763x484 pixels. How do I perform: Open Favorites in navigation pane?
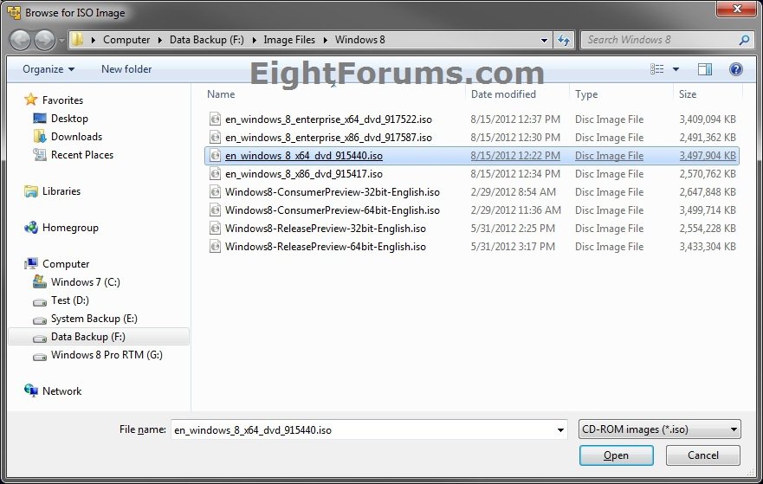(x=62, y=100)
